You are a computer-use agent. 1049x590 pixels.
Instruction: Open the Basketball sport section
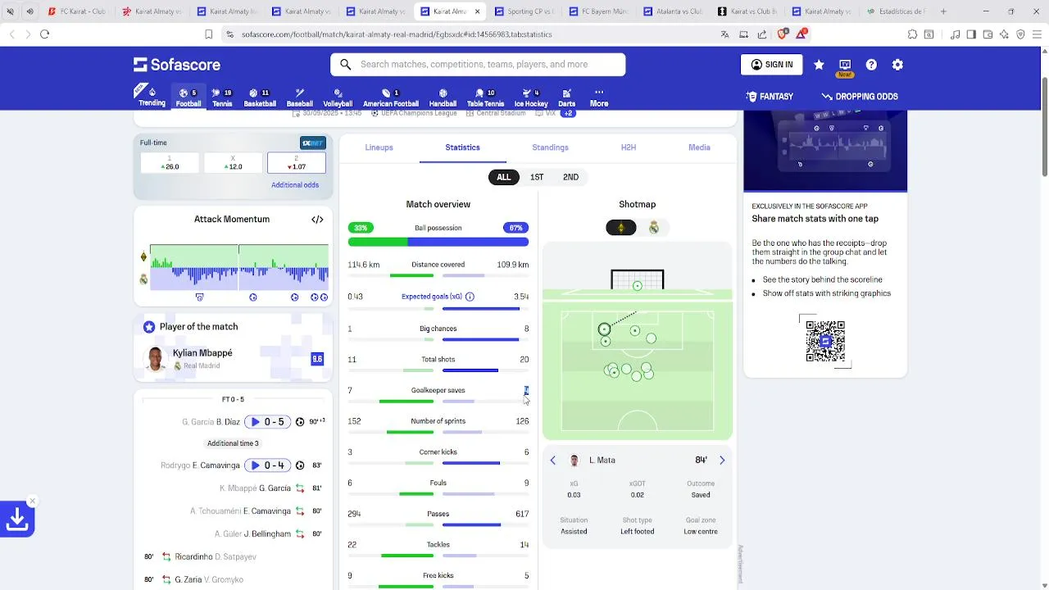pyautogui.click(x=260, y=97)
